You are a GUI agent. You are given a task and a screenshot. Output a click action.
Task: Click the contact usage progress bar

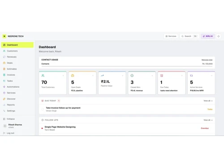[x=127, y=66]
